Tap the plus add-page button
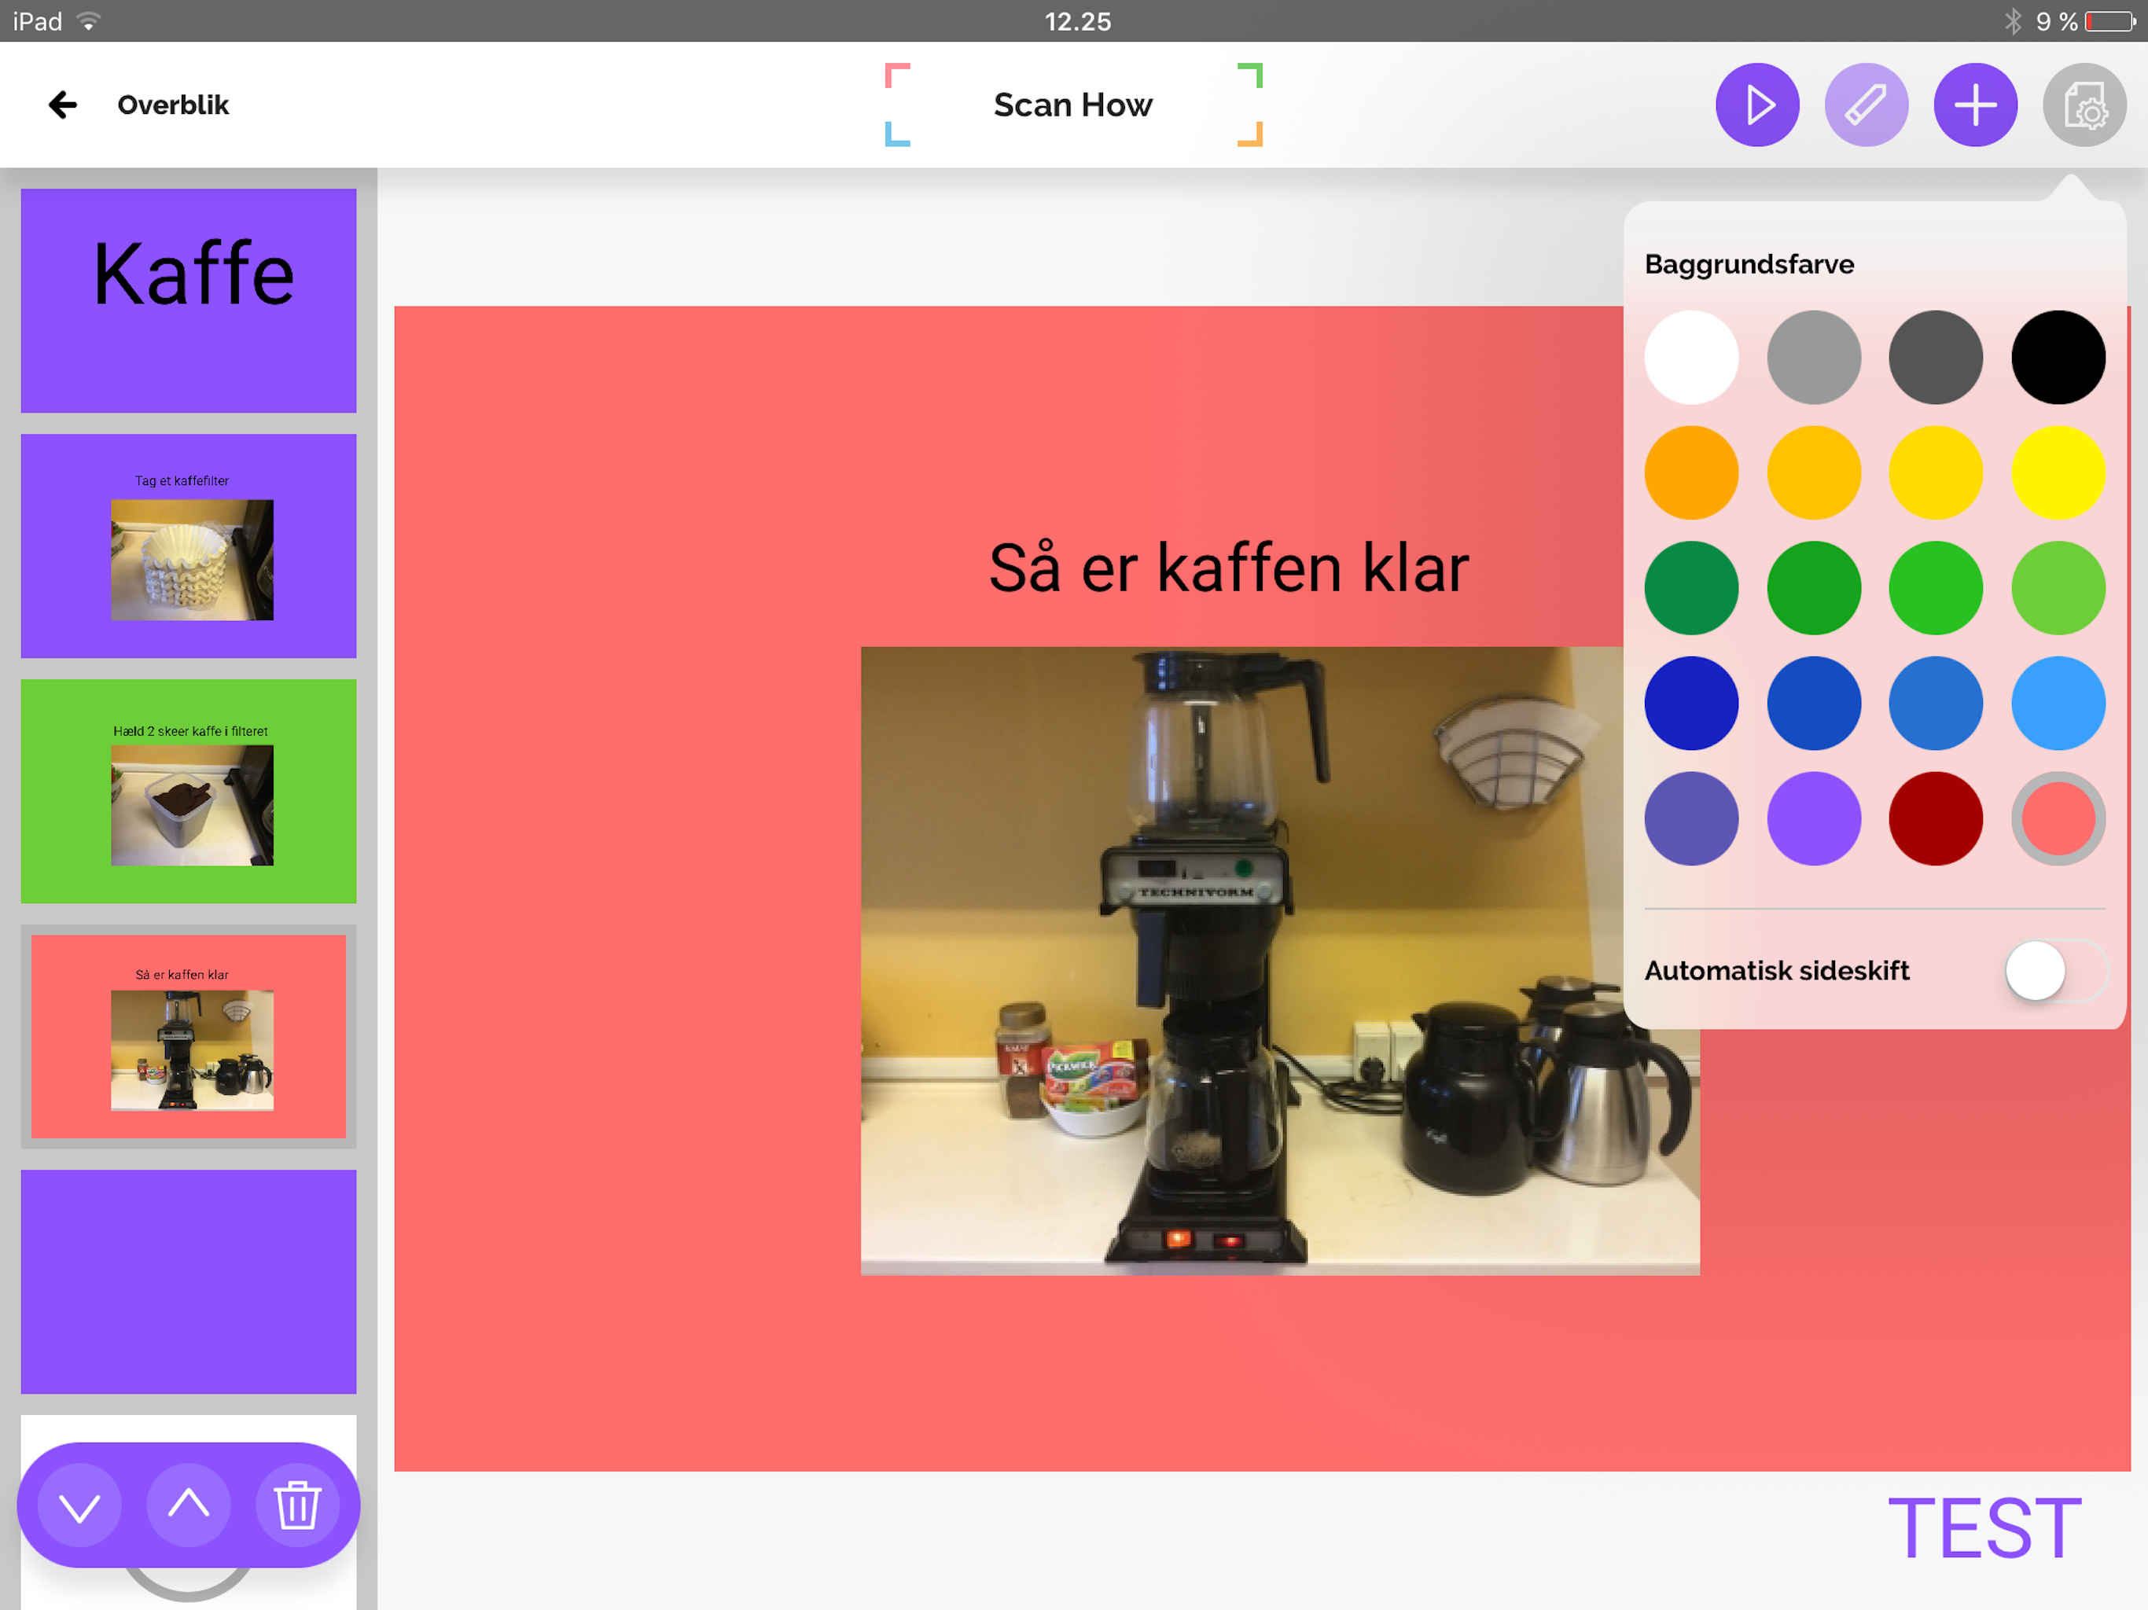Image resolution: width=2148 pixels, height=1610 pixels. coord(1974,105)
